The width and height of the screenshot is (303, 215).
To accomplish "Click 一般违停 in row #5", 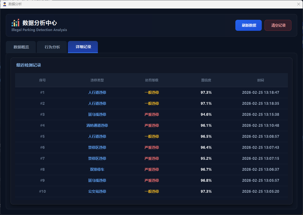I will [152, 136].
